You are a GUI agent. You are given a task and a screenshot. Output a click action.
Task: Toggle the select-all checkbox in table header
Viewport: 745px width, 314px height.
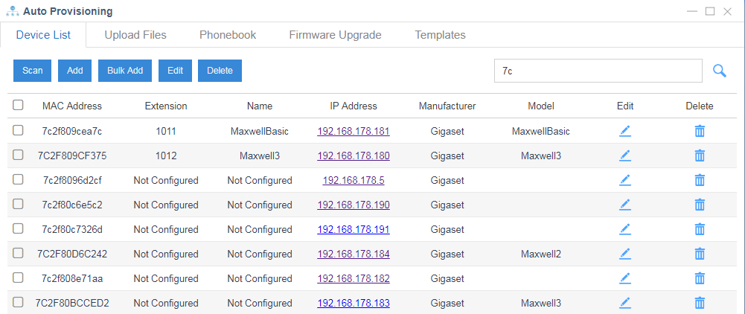(x=18, y=106)
